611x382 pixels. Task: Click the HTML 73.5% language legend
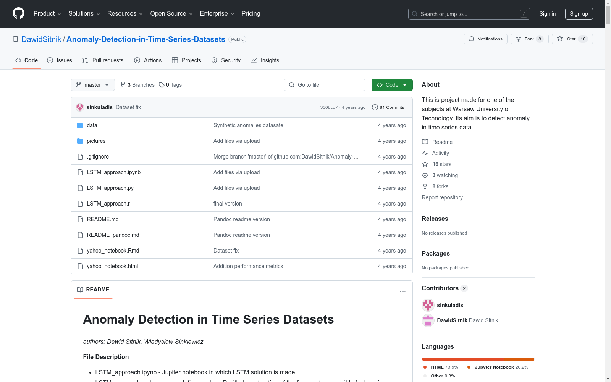441,367
